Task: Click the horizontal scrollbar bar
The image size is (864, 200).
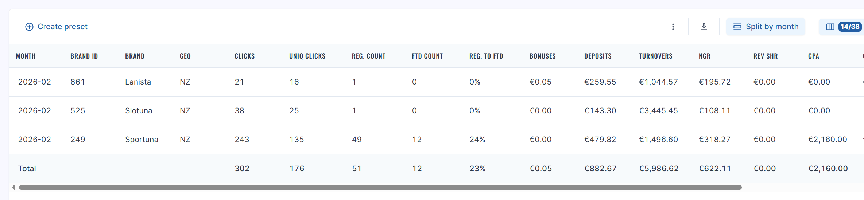Action: pyautogui.click(x=380, y=187)
